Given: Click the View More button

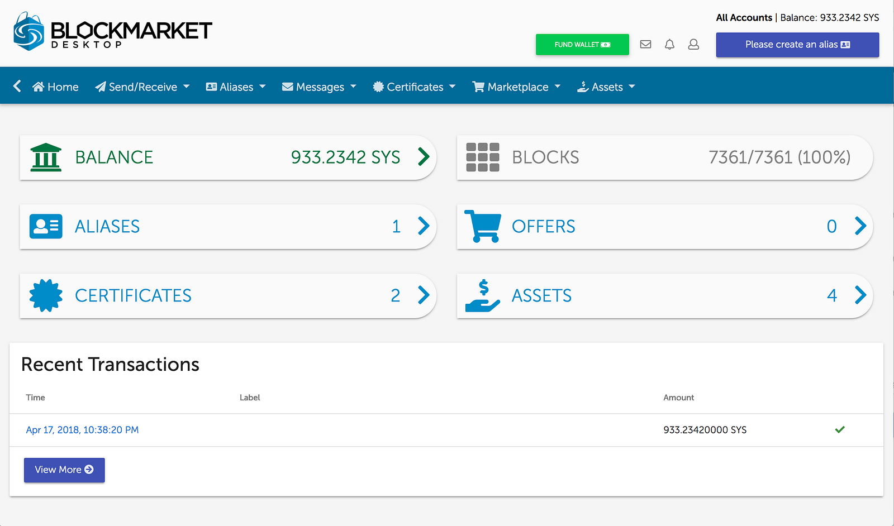Looking at the screenshot, I should [64, 470].
